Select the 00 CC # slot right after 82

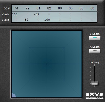(60, 8)
